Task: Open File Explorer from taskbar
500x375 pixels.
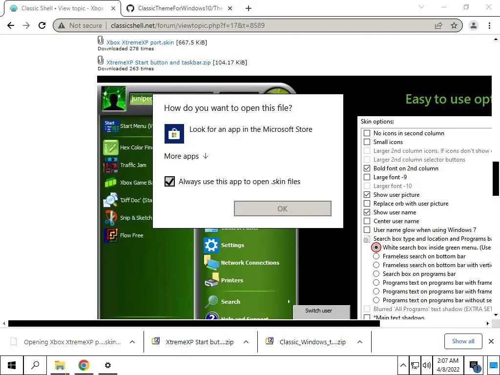Action: [x=60, y=365]
